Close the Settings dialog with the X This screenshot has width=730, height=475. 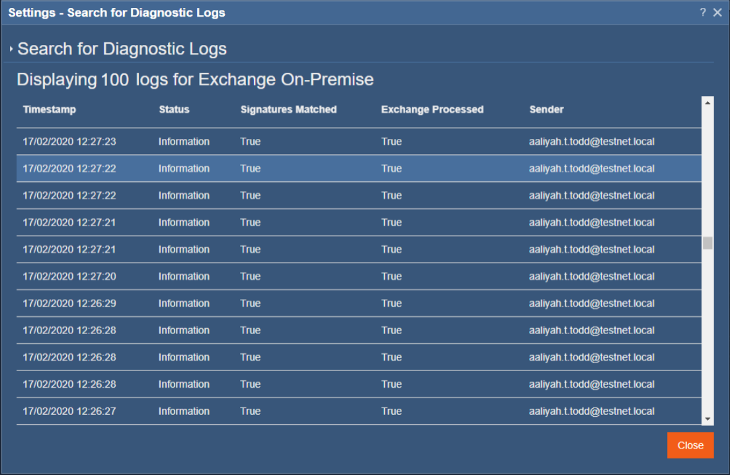717,12
